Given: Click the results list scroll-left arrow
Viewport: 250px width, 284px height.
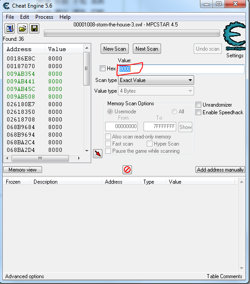Looking at the screenshot, I should pyautogui.click(x=7, y=158).
